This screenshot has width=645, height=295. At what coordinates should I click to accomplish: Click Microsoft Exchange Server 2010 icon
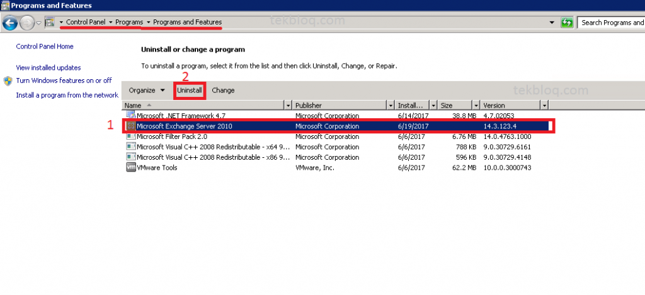131,126
